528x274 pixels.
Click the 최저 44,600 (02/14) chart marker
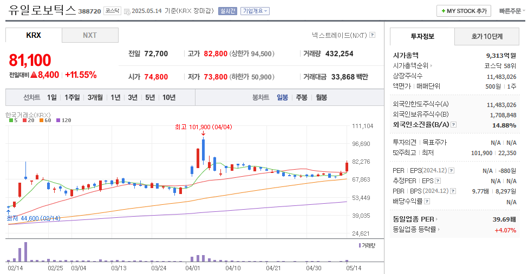coord(34,218)
